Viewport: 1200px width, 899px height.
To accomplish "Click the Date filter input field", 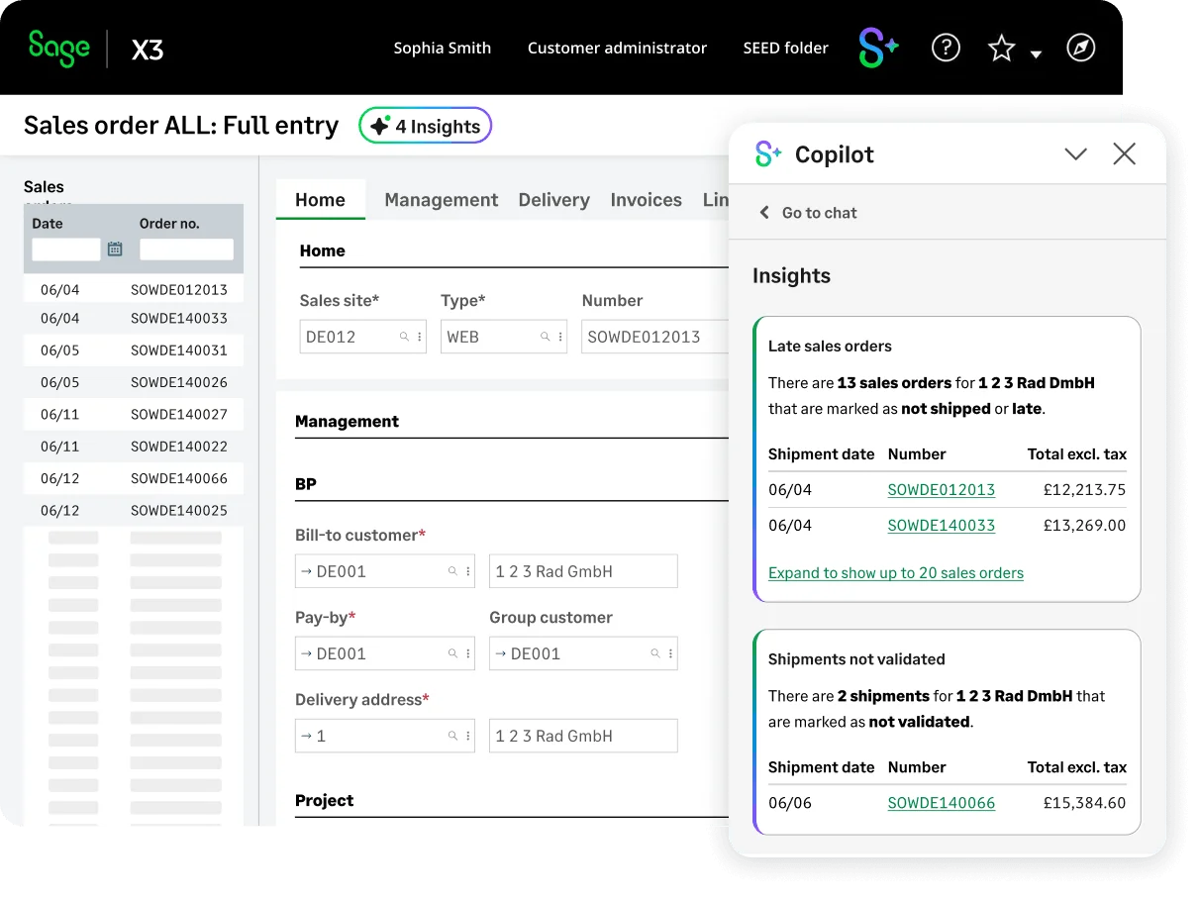I will (66, 250).
